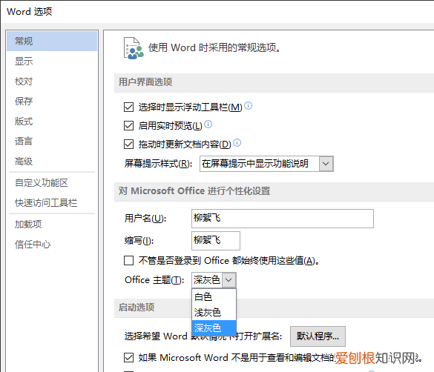Image resolution: width=434 pixels, height=372 pixels.
Task: Click the 对 Microsoft Office 进行个性化设置 heading
Action: 194,191
